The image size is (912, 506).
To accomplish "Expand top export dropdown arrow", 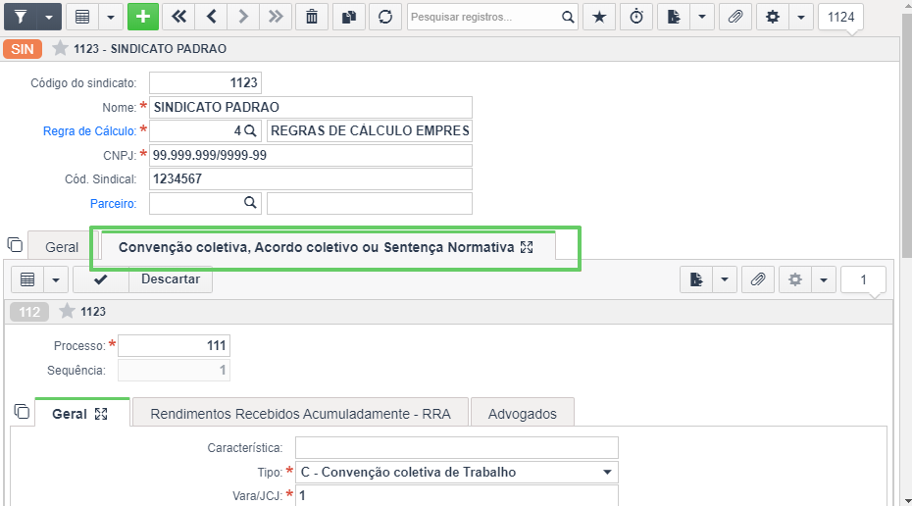I will (702, 17).
